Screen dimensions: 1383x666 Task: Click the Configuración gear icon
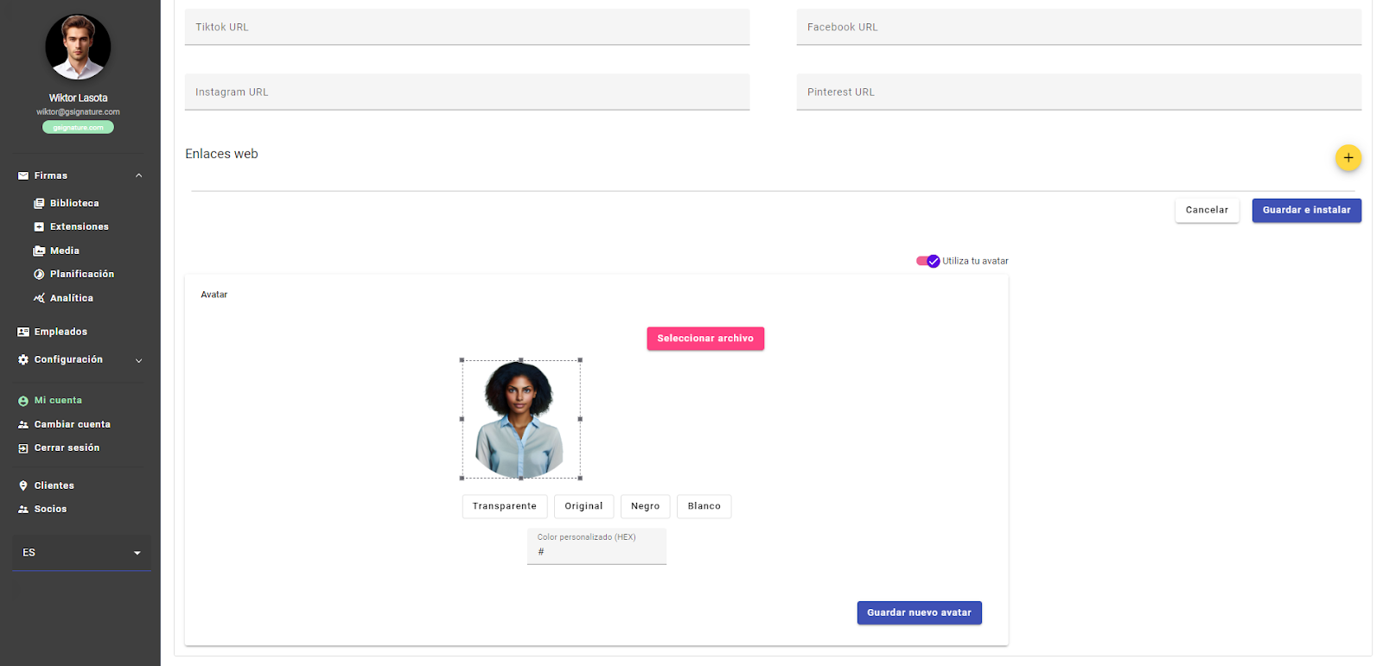23,359
